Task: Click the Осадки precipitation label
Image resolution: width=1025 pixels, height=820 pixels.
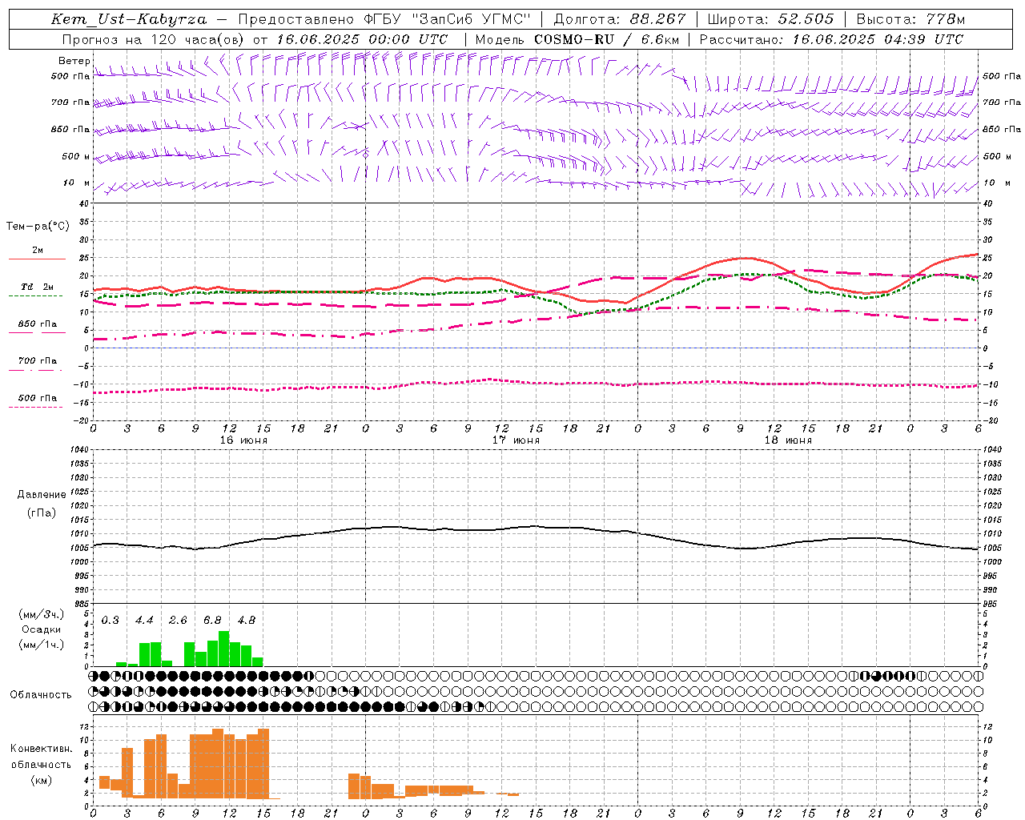Action: (41, 630)
